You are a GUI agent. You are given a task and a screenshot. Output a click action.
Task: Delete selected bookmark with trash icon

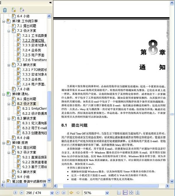point(5,10)
